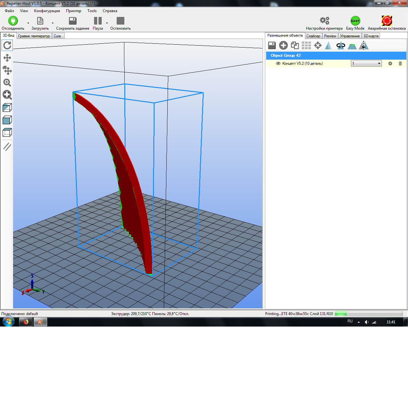
Task: Toggle Easy Mode
Action: pos(355,21)
